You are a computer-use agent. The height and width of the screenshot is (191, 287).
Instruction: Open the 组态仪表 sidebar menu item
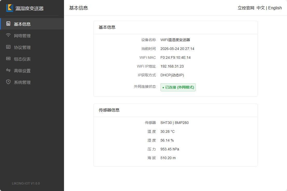pyautogui.click(x=32, y=59)
